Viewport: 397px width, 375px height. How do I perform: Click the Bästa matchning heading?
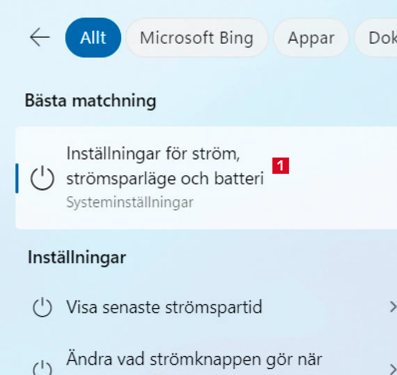(91, 101)
